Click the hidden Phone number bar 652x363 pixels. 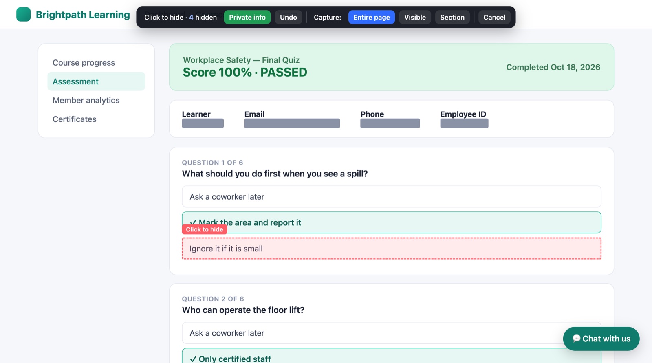pyautogui.click(x=390, y=123)
